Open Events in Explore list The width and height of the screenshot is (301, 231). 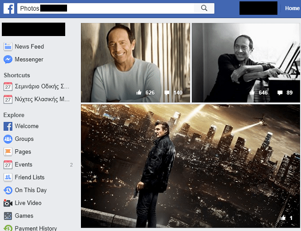[x=24, y=164]
